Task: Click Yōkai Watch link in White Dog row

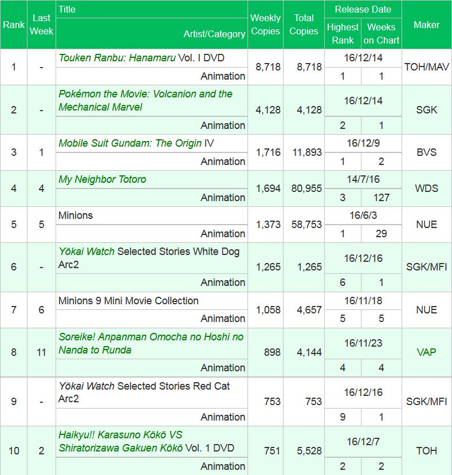Action: point(86,252)
